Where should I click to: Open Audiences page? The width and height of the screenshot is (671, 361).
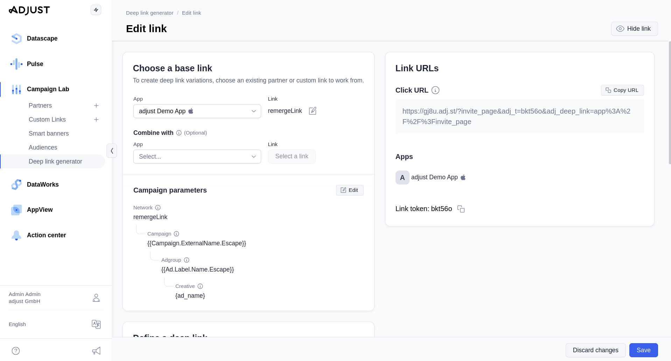[x=43, y=147]
